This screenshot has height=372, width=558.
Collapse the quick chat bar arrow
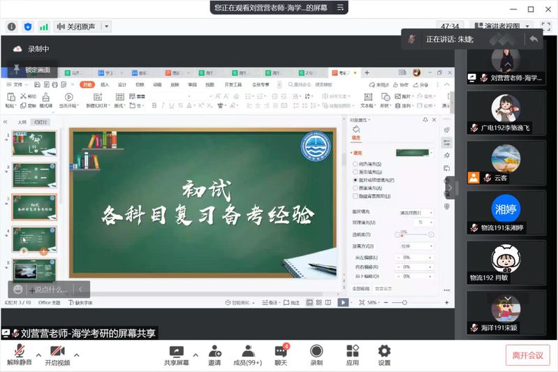[81, 289]
